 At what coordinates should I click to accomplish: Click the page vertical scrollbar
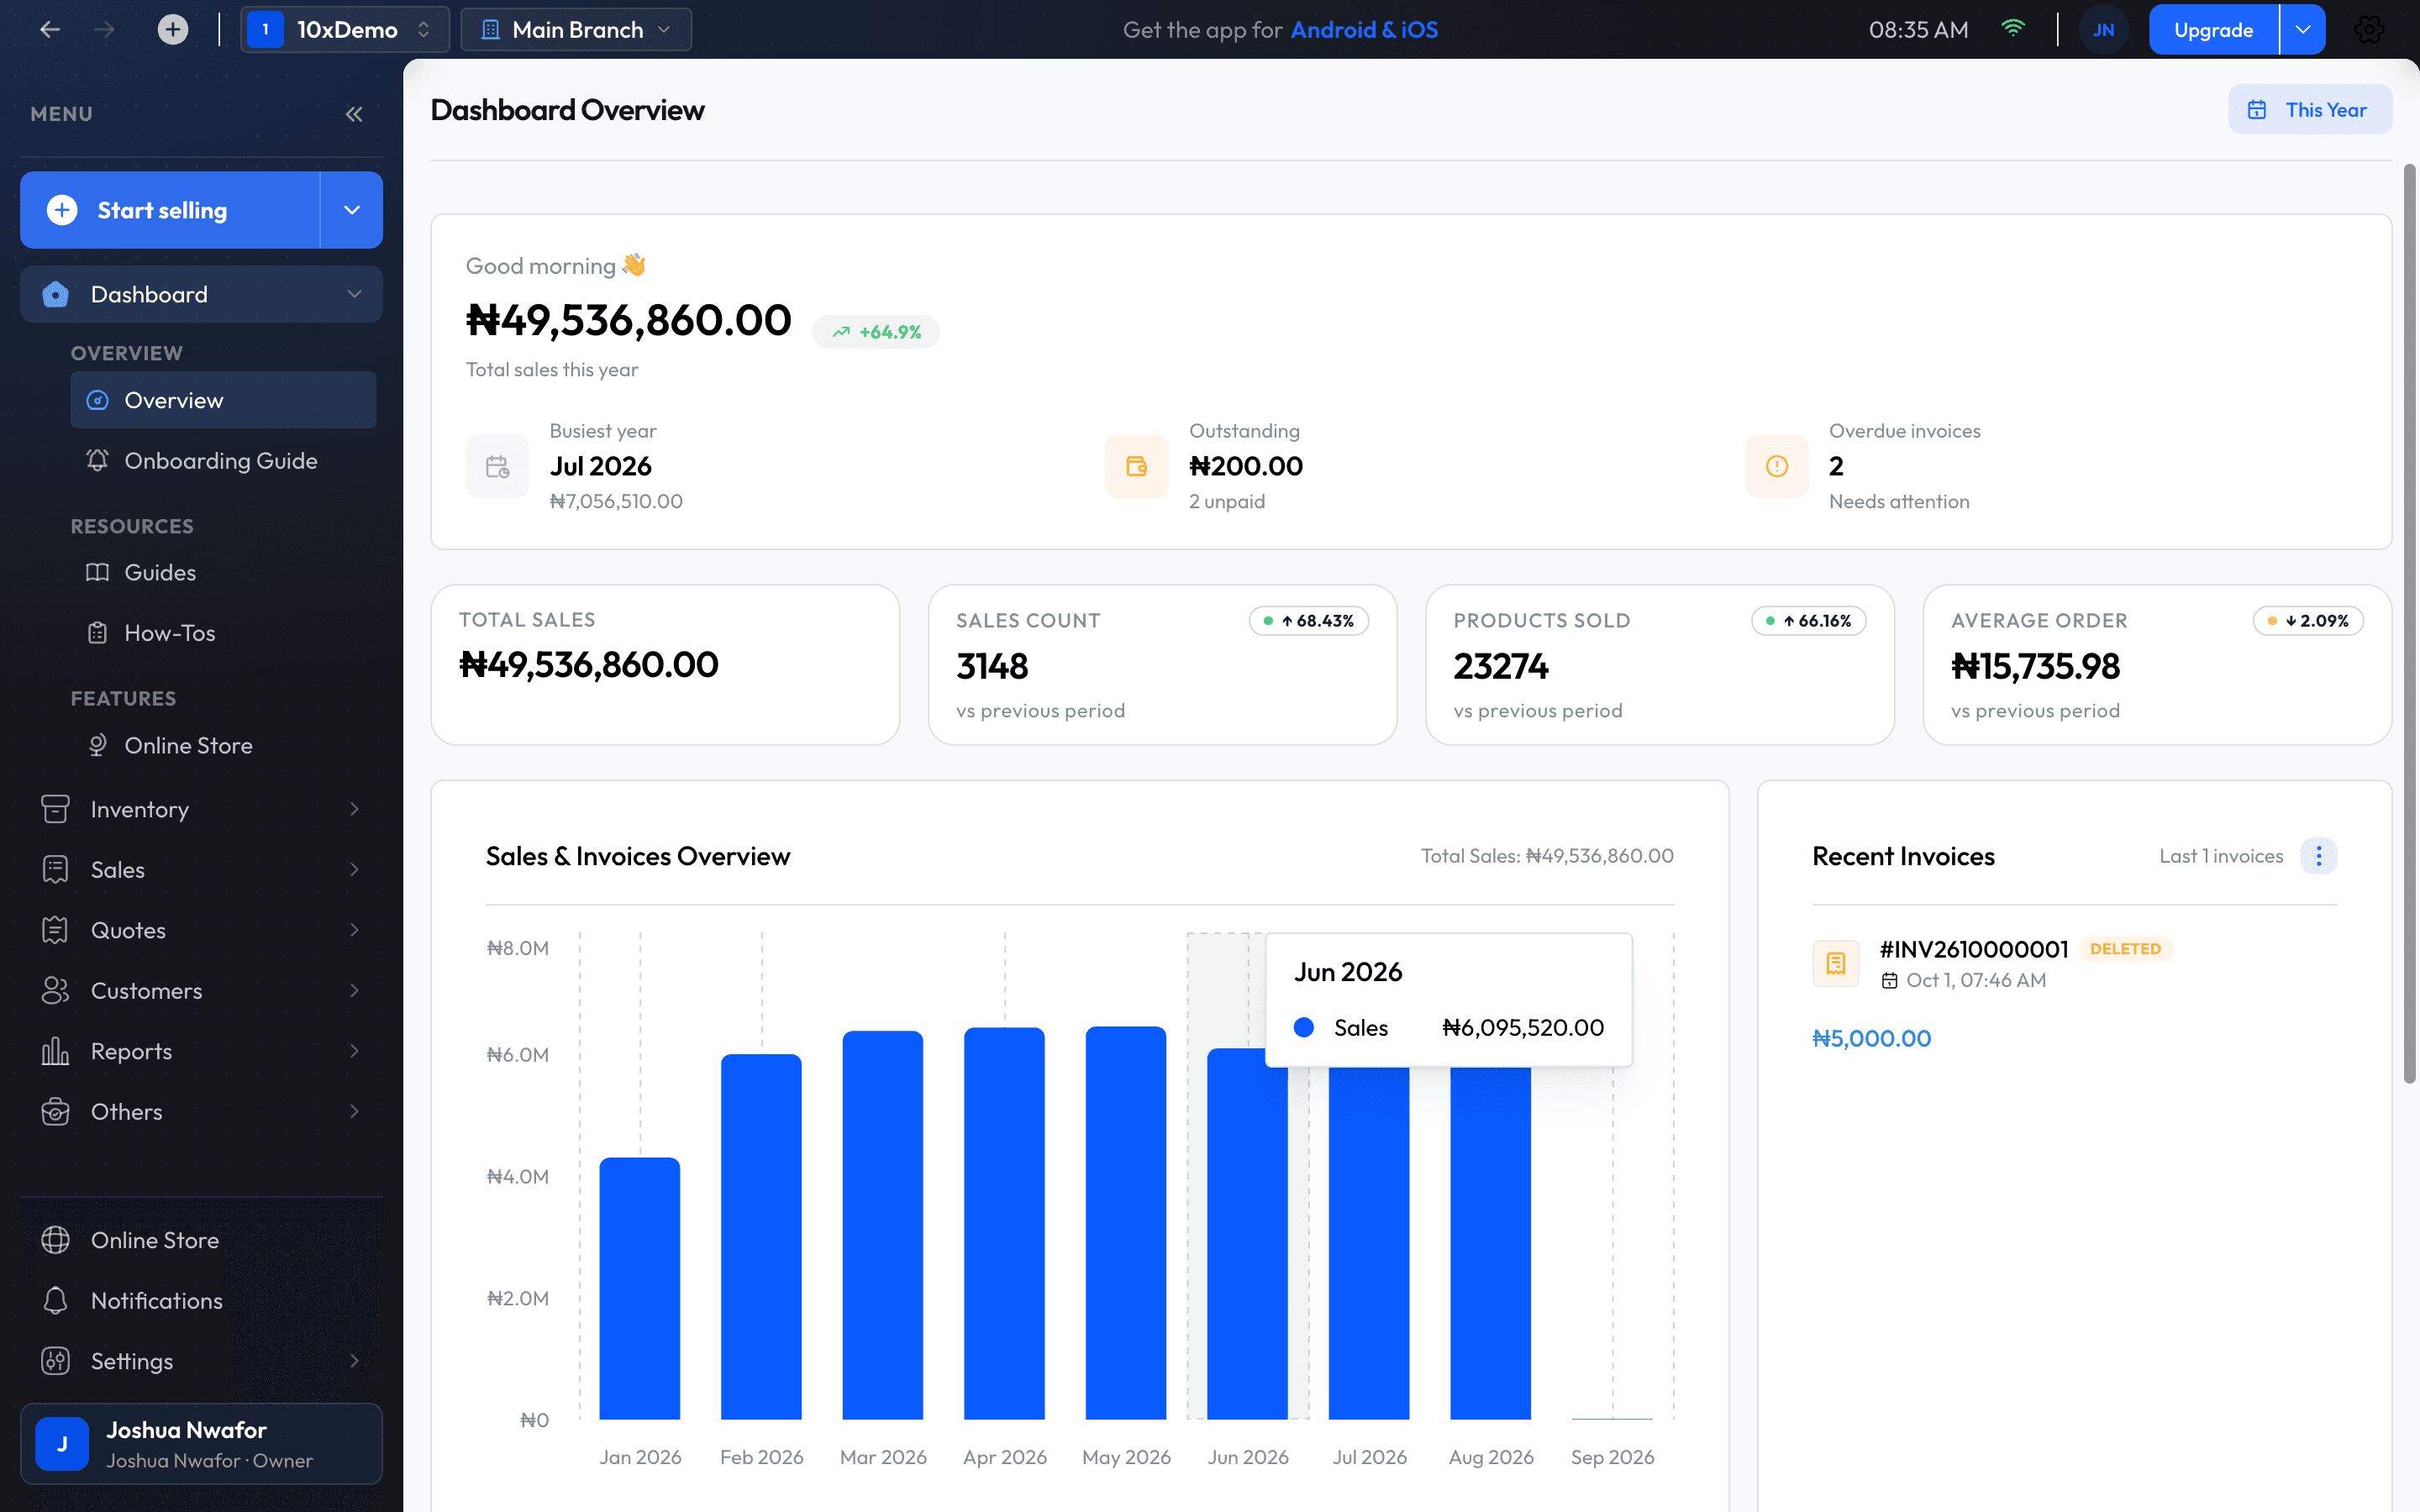(x=2410, y=623)
